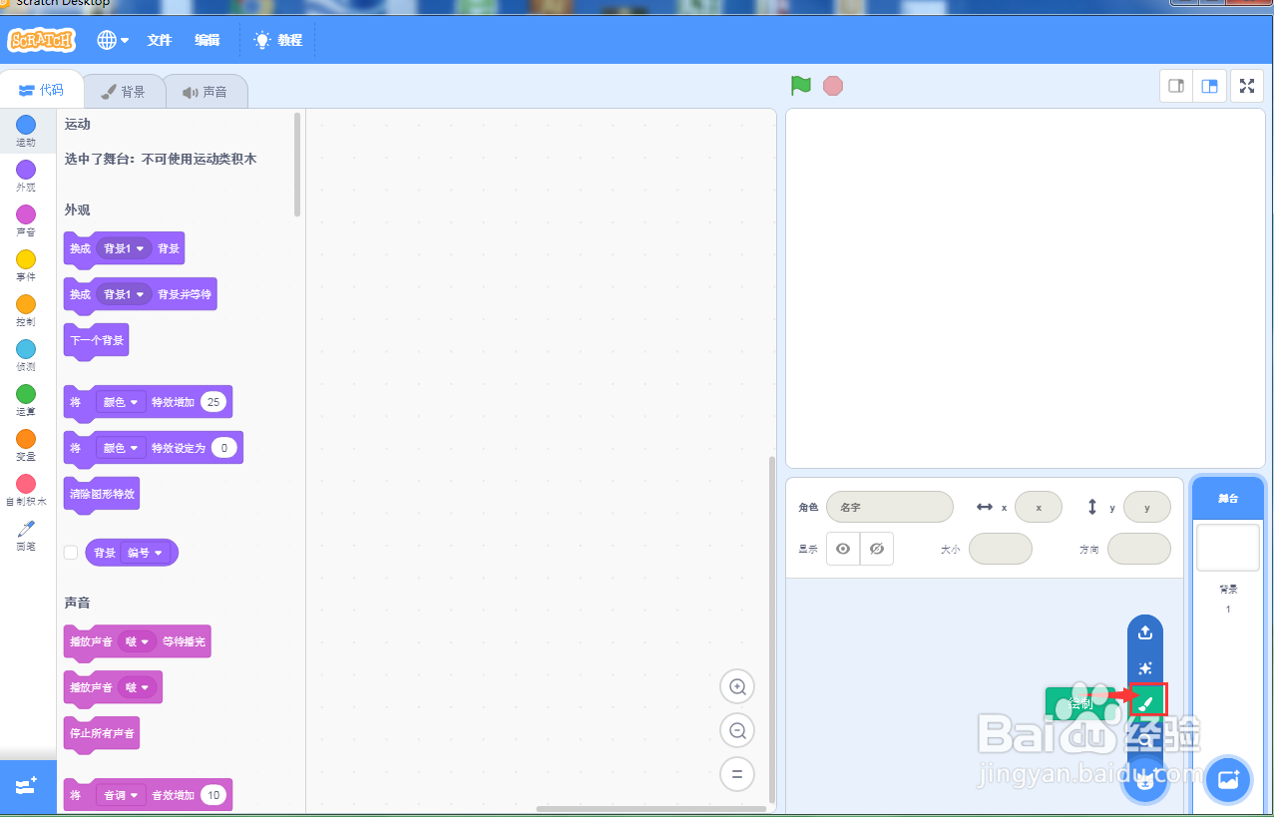
Task: Click the green flag to start the project
Action: [800, 86]
